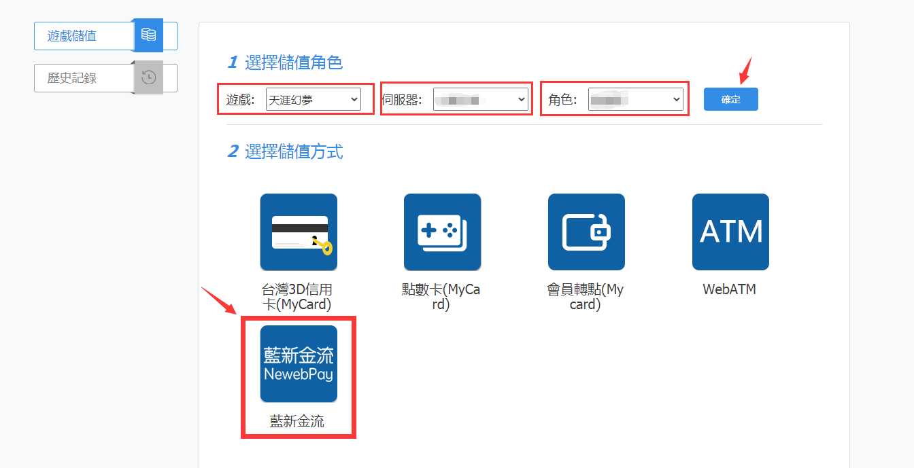Click the 台灣3D信用卡(MyCard) text label
The height and width of the screenshot is (468, 914).
tap(297, 298)
